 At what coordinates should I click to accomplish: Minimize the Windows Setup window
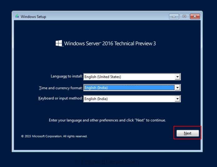click(174, 17)
